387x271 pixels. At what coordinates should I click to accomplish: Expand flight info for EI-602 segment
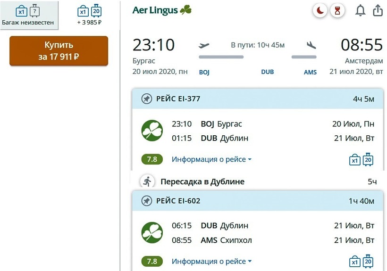(x=211, y=261)
